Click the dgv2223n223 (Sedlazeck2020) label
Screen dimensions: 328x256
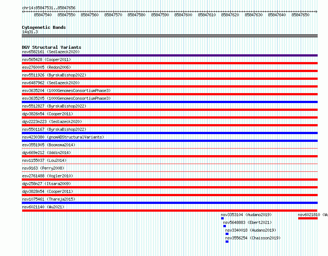[52, 122]
